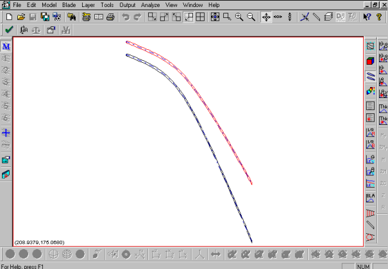Click the upper Thk thickness graph icon
The image size is (388, 269).
[383, 108]
